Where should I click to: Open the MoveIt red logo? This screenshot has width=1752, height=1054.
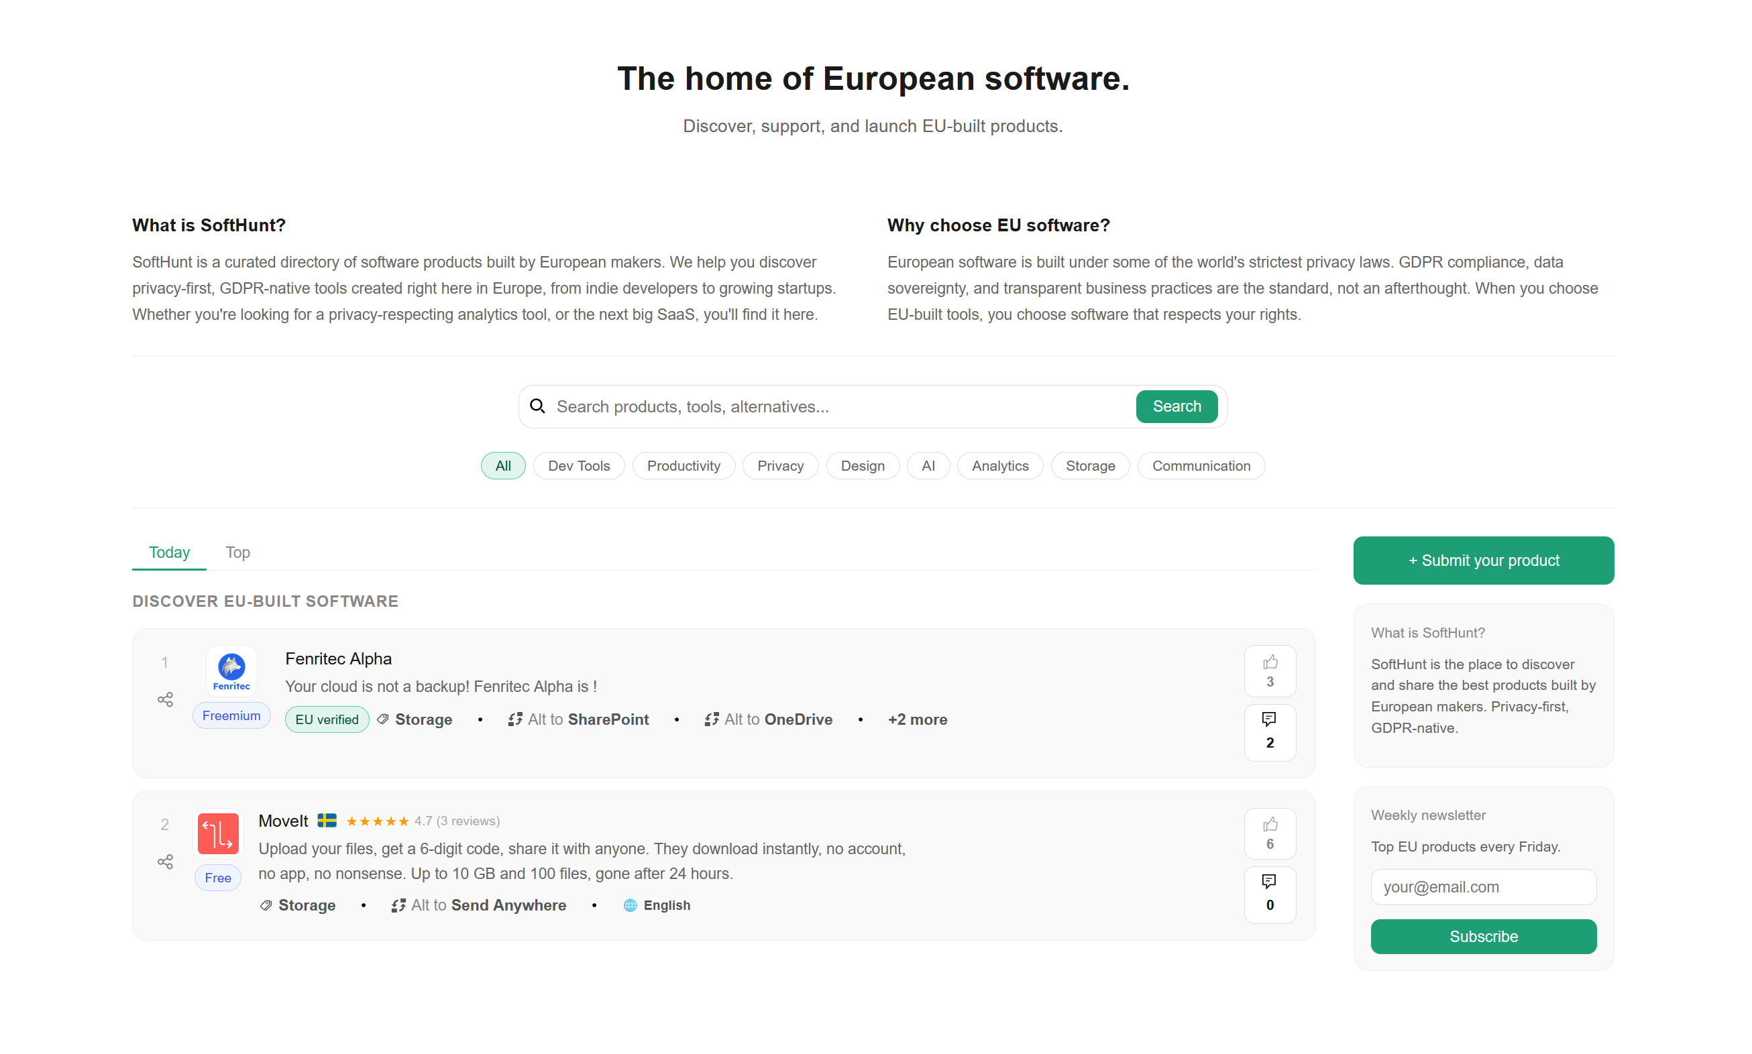pyautogui.click(x=218, y=833)
